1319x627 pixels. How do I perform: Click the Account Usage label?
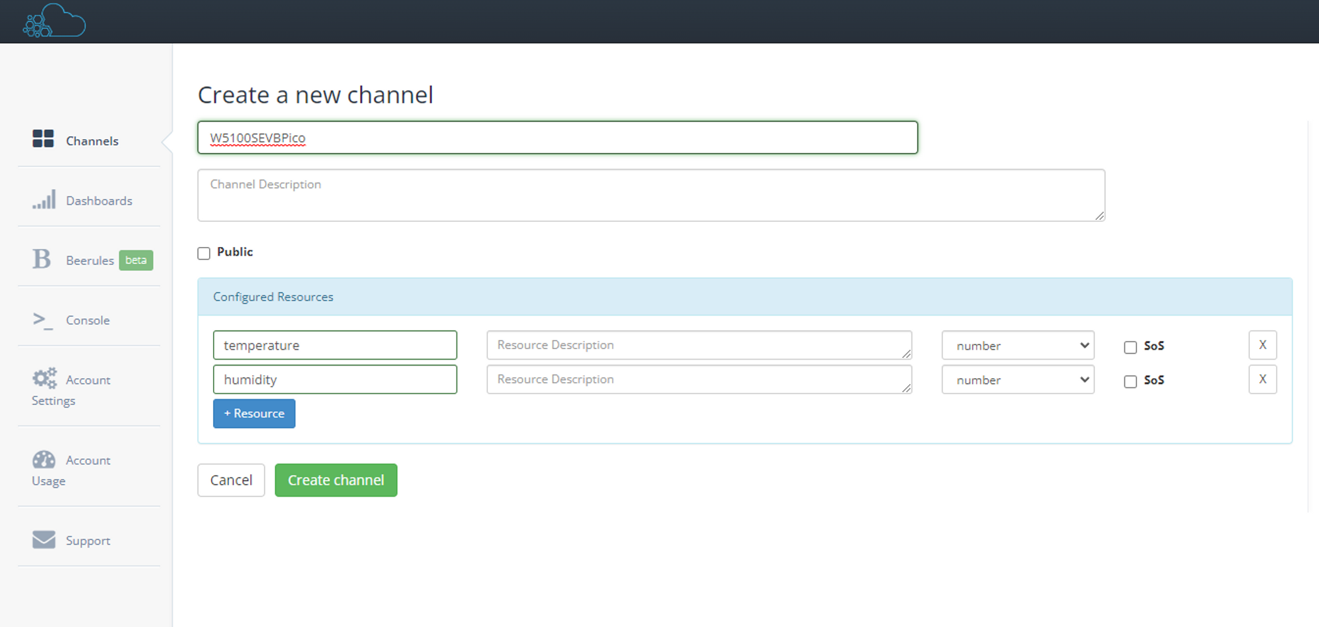tap(71, 470)
